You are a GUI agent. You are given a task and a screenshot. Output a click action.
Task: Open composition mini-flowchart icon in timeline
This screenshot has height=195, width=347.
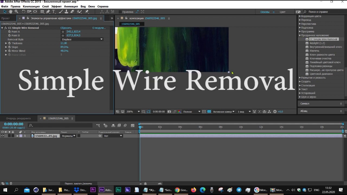point(98,125)
